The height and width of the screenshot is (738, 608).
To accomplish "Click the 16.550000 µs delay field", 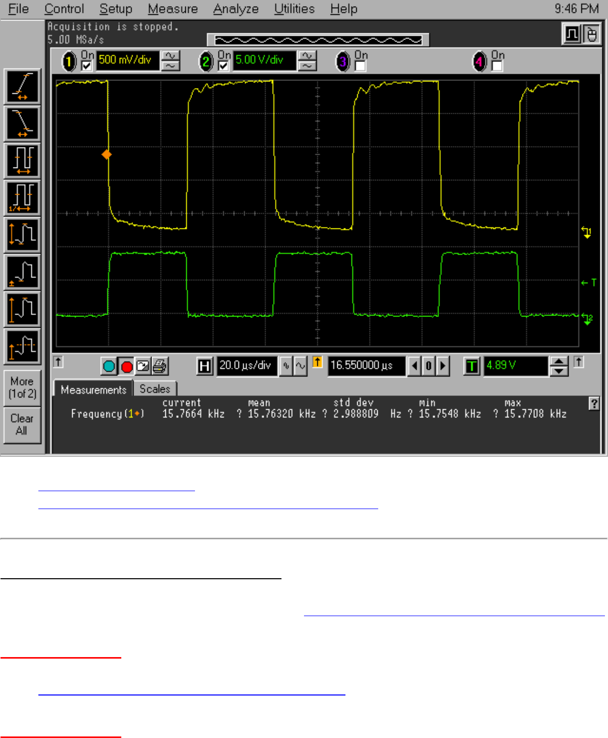I will [366, 366].
